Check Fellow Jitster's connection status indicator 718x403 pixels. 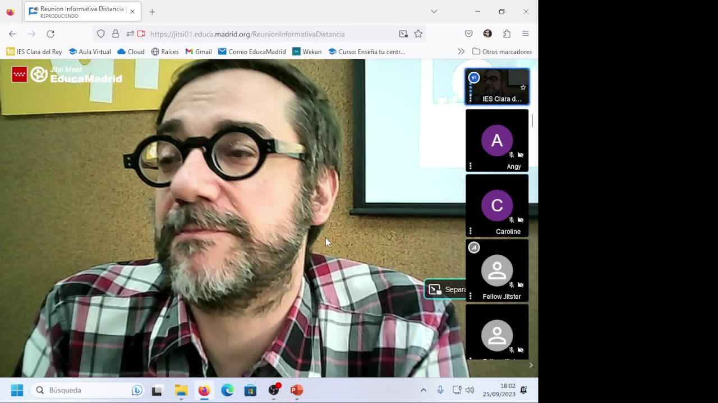(474, 247)
